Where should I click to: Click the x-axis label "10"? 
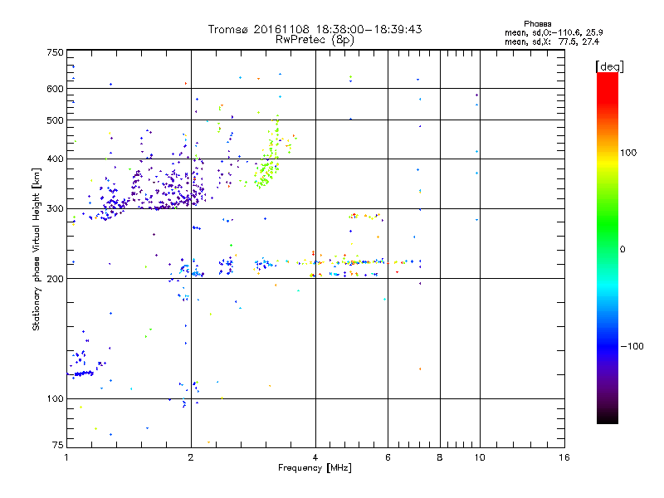480,457
